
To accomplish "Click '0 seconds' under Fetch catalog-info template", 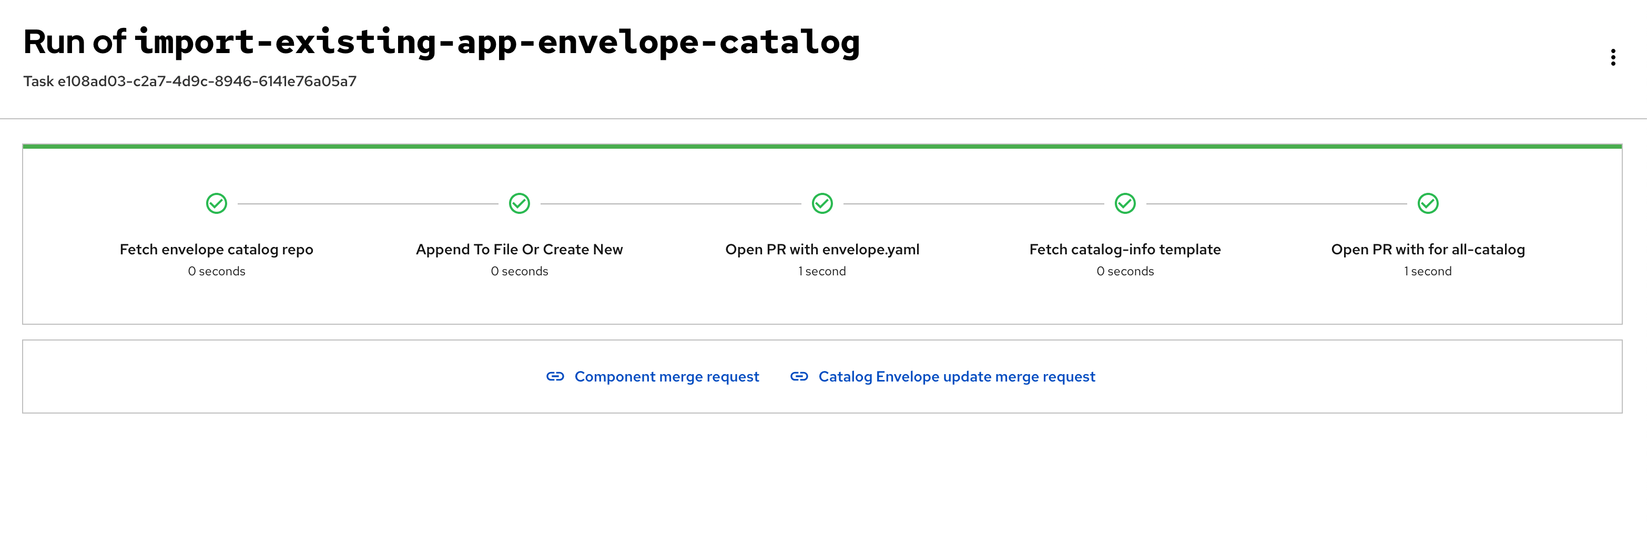I will tap(1125, 271).
